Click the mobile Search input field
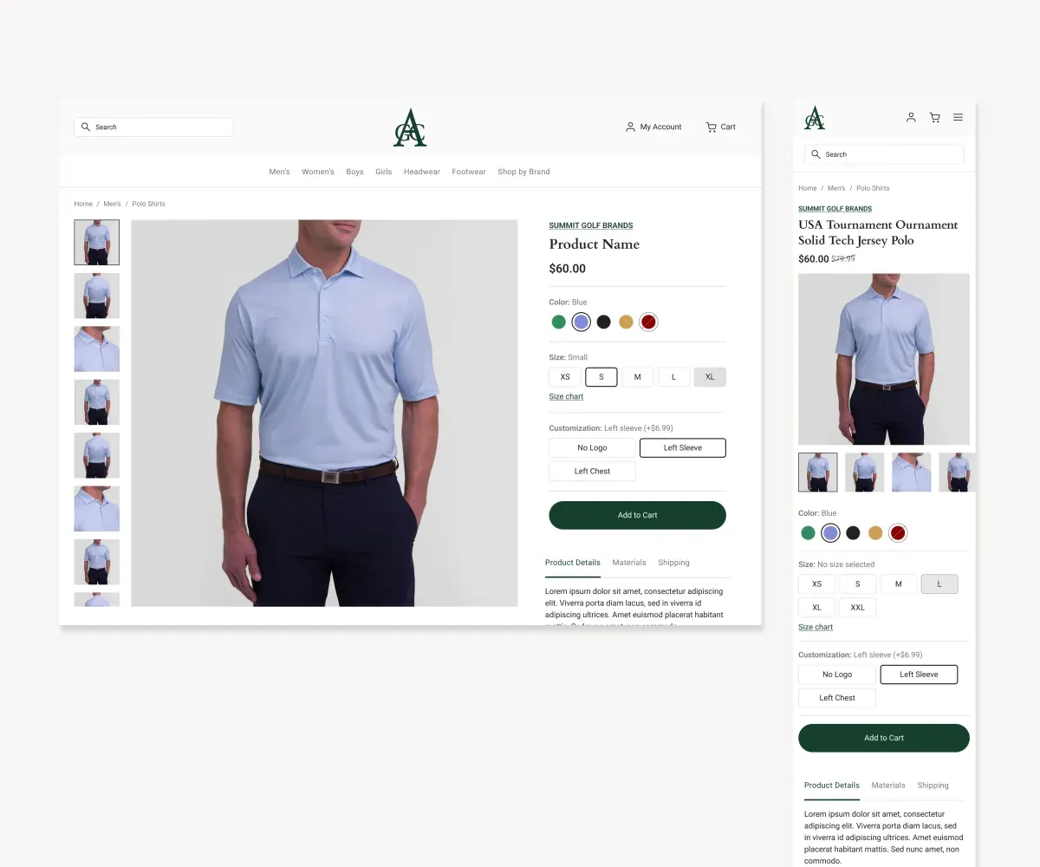Image resolution: width=1040 pixels, height=867 pixels. [884, 154]
